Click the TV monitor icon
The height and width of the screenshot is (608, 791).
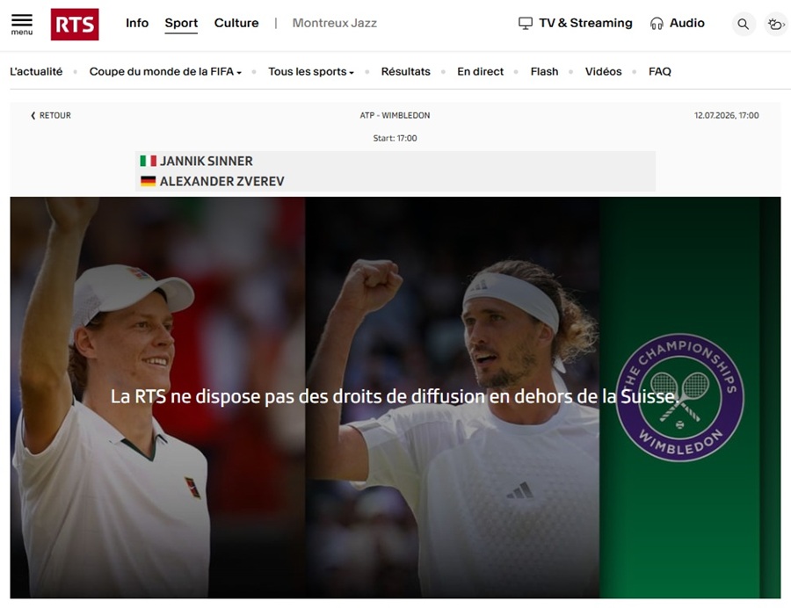526,23
